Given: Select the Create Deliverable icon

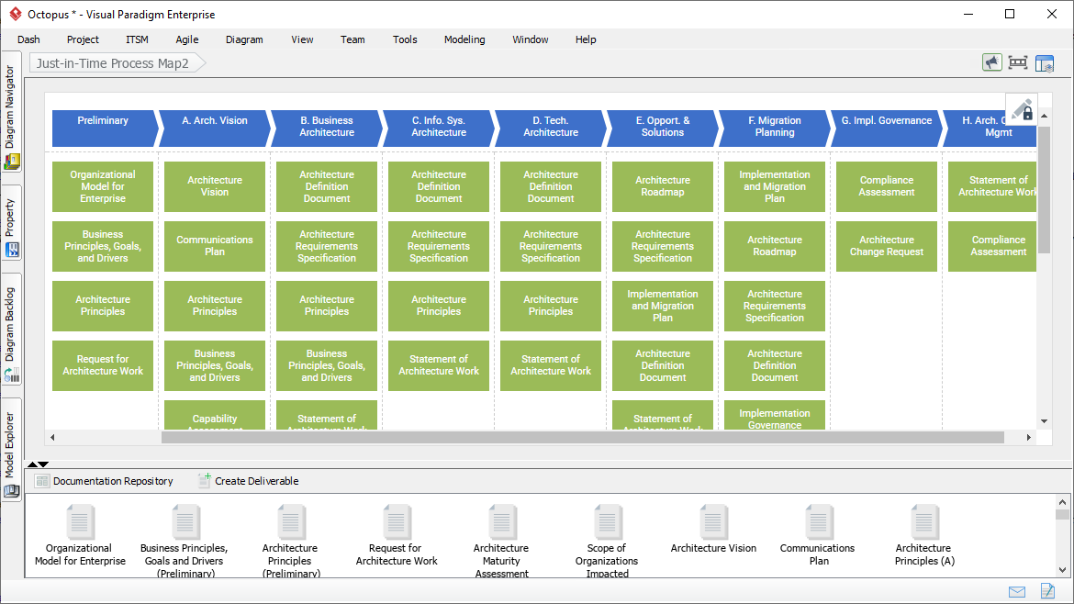Looking at the screenshot, I should coord(203,480).
